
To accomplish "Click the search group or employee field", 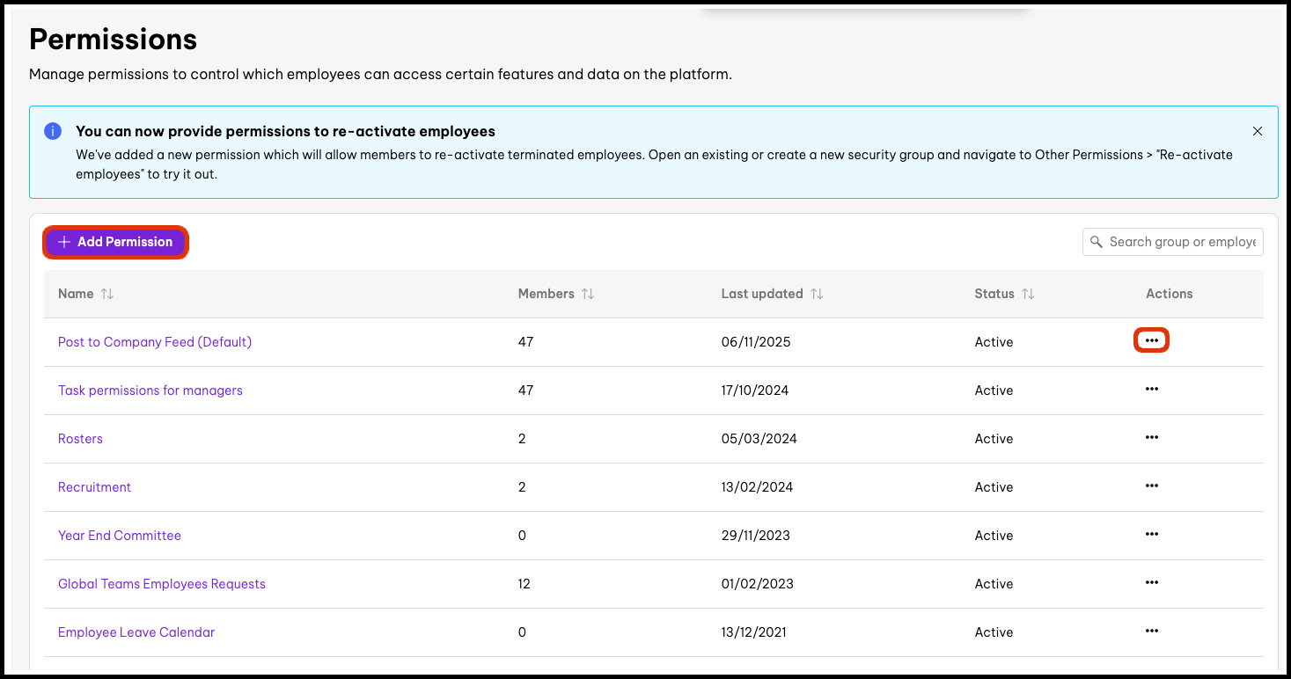I will click(1181, 242).
